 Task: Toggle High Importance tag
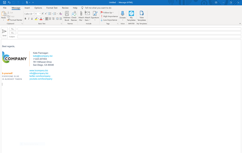coord(109,16)
